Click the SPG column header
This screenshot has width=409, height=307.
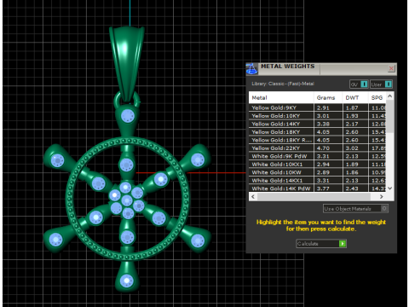(377, 97)
